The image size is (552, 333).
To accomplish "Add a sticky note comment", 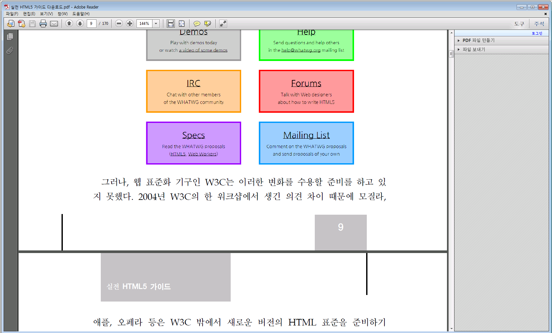I will [197, 24].
